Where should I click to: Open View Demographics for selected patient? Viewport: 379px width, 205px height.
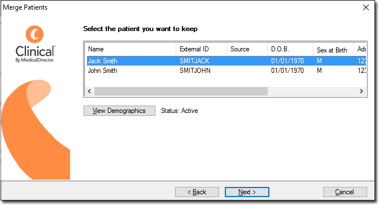click(x=119, y=111)
